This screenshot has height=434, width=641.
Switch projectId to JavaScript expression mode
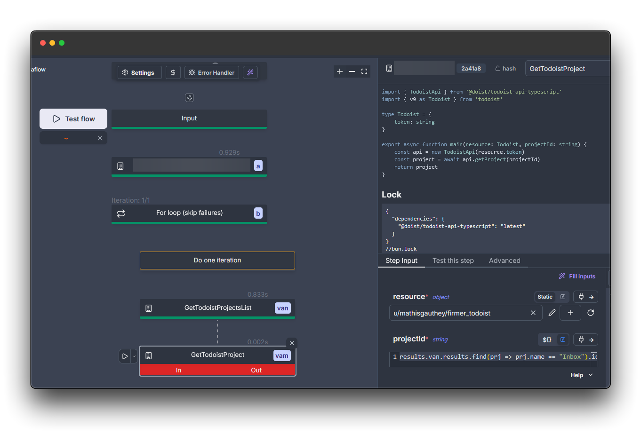(563, 339)
